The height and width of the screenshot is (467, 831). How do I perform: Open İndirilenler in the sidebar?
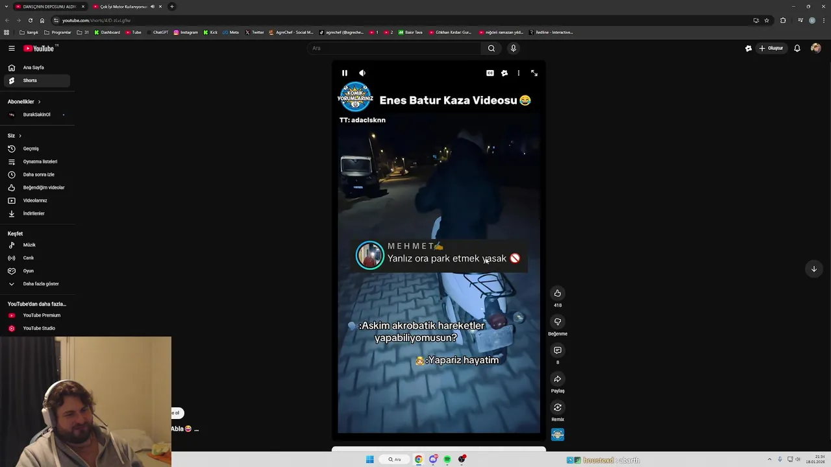(37, 213)
